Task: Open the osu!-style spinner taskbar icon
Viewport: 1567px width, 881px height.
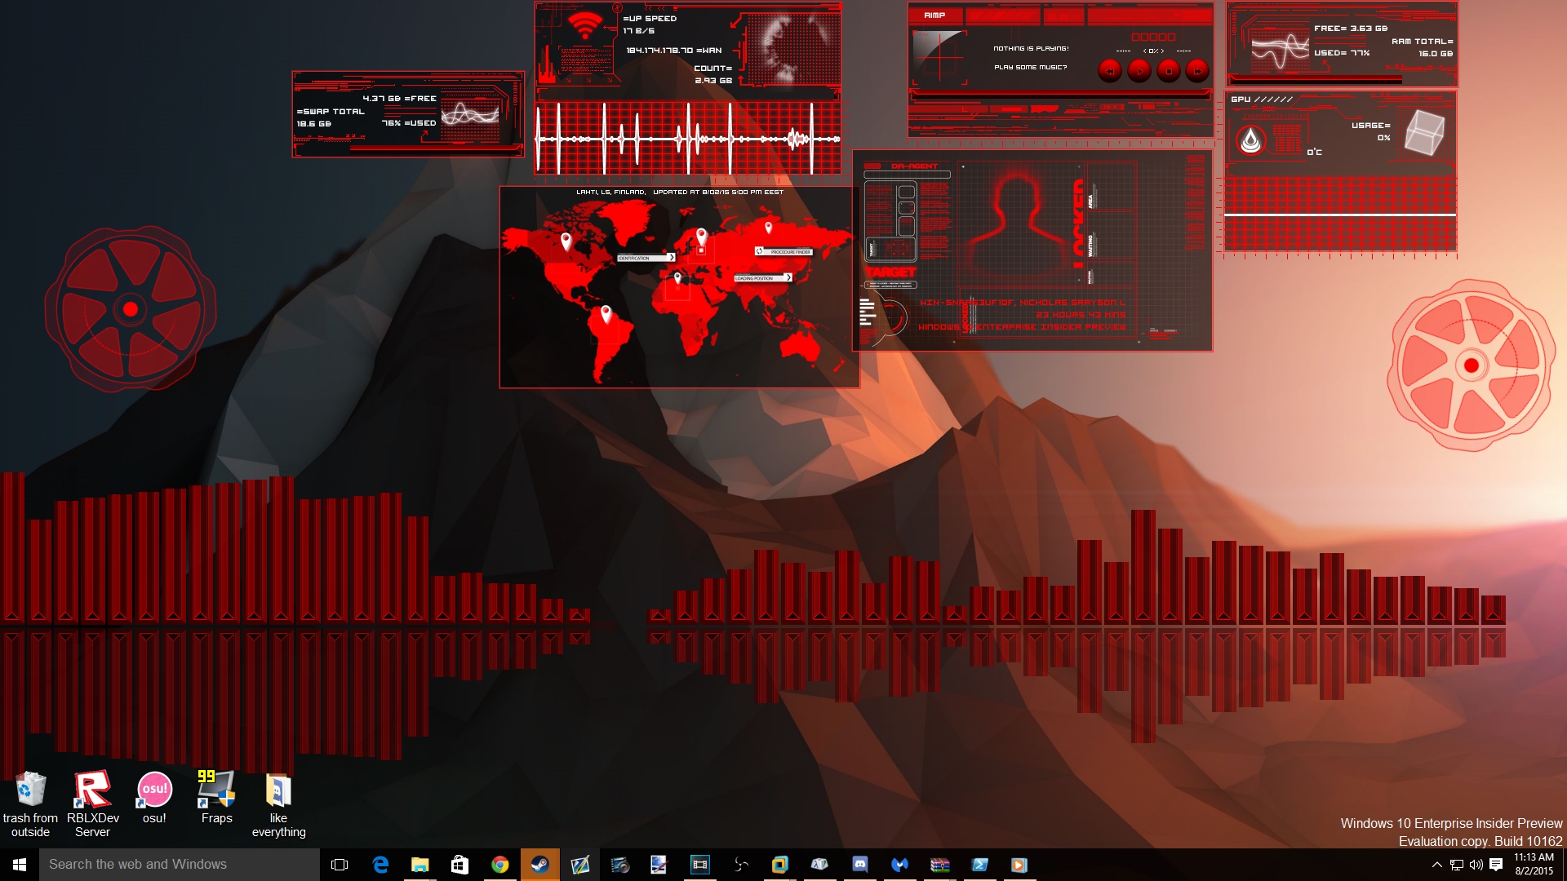Action: [x=740, y=864]
